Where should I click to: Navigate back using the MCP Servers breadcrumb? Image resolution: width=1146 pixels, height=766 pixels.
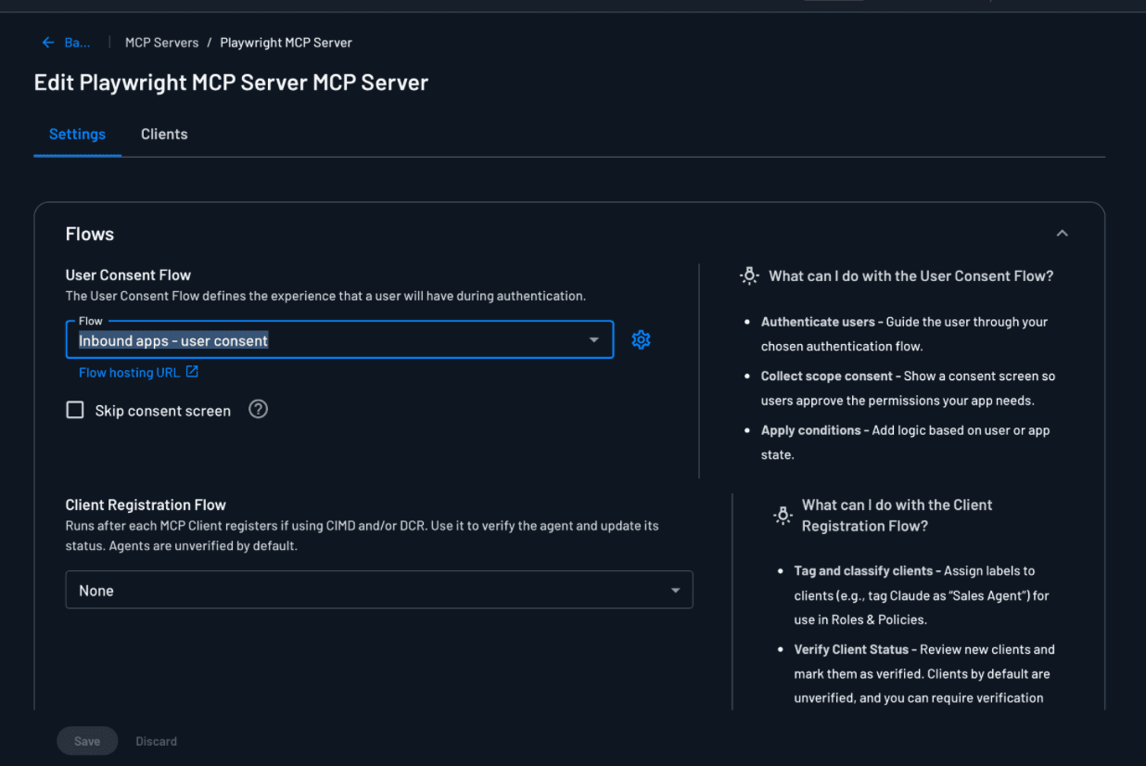[162, 42]
